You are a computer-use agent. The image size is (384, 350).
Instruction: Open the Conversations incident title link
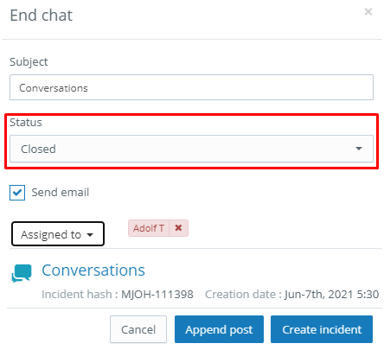93,270
